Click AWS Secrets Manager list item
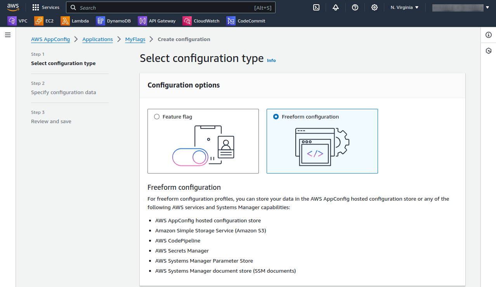 182,251
